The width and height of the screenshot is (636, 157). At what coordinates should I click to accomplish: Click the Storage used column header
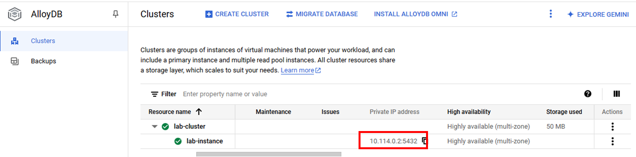564,112
